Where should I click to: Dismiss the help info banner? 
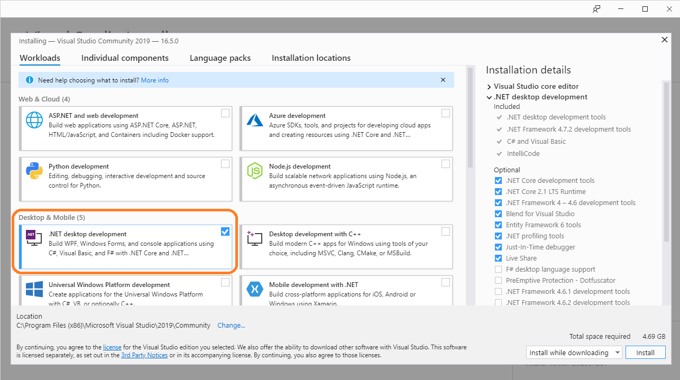click(443, 80)
